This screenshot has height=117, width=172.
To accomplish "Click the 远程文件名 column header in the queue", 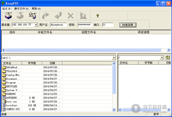I will point(89,32).
